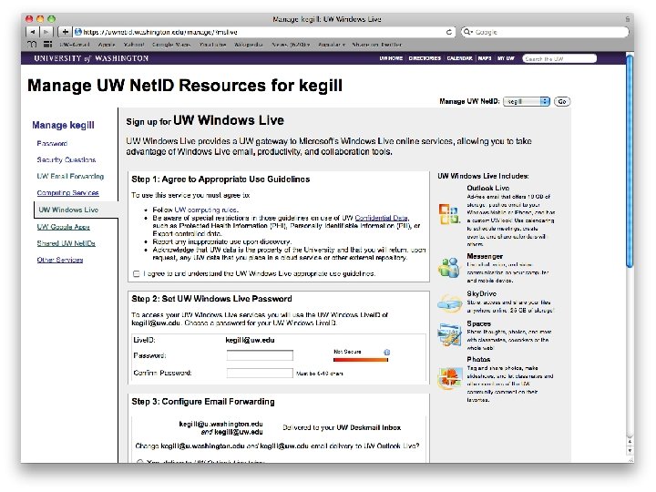Click the password strength info icon
This screenshot has height=492, width=656.
coord(386,353)
